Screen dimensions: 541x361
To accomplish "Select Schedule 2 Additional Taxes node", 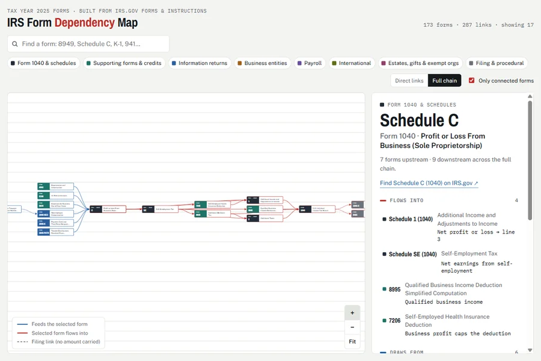I will [265, 218].
